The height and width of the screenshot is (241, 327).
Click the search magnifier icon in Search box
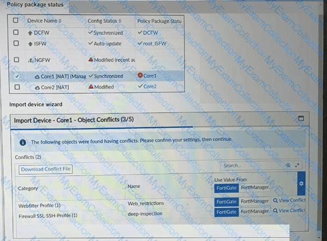pyautogui.click(x=288, y=165)
